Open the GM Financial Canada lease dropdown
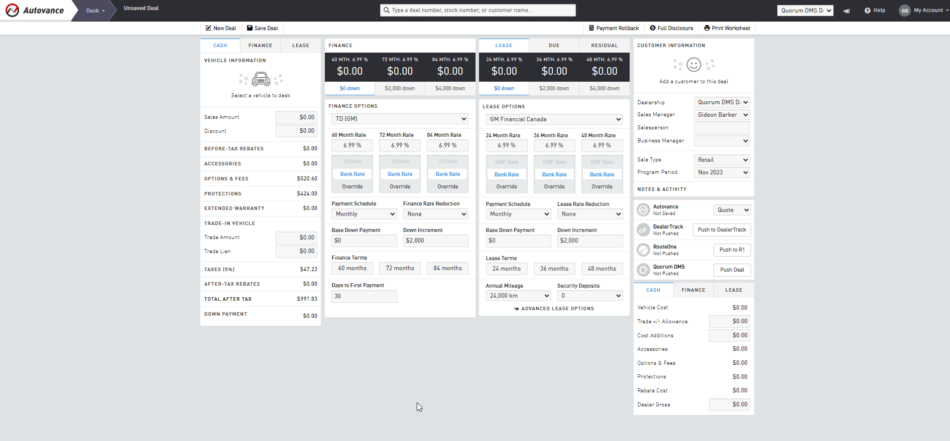The image size is (950, 441). (554, 119)
